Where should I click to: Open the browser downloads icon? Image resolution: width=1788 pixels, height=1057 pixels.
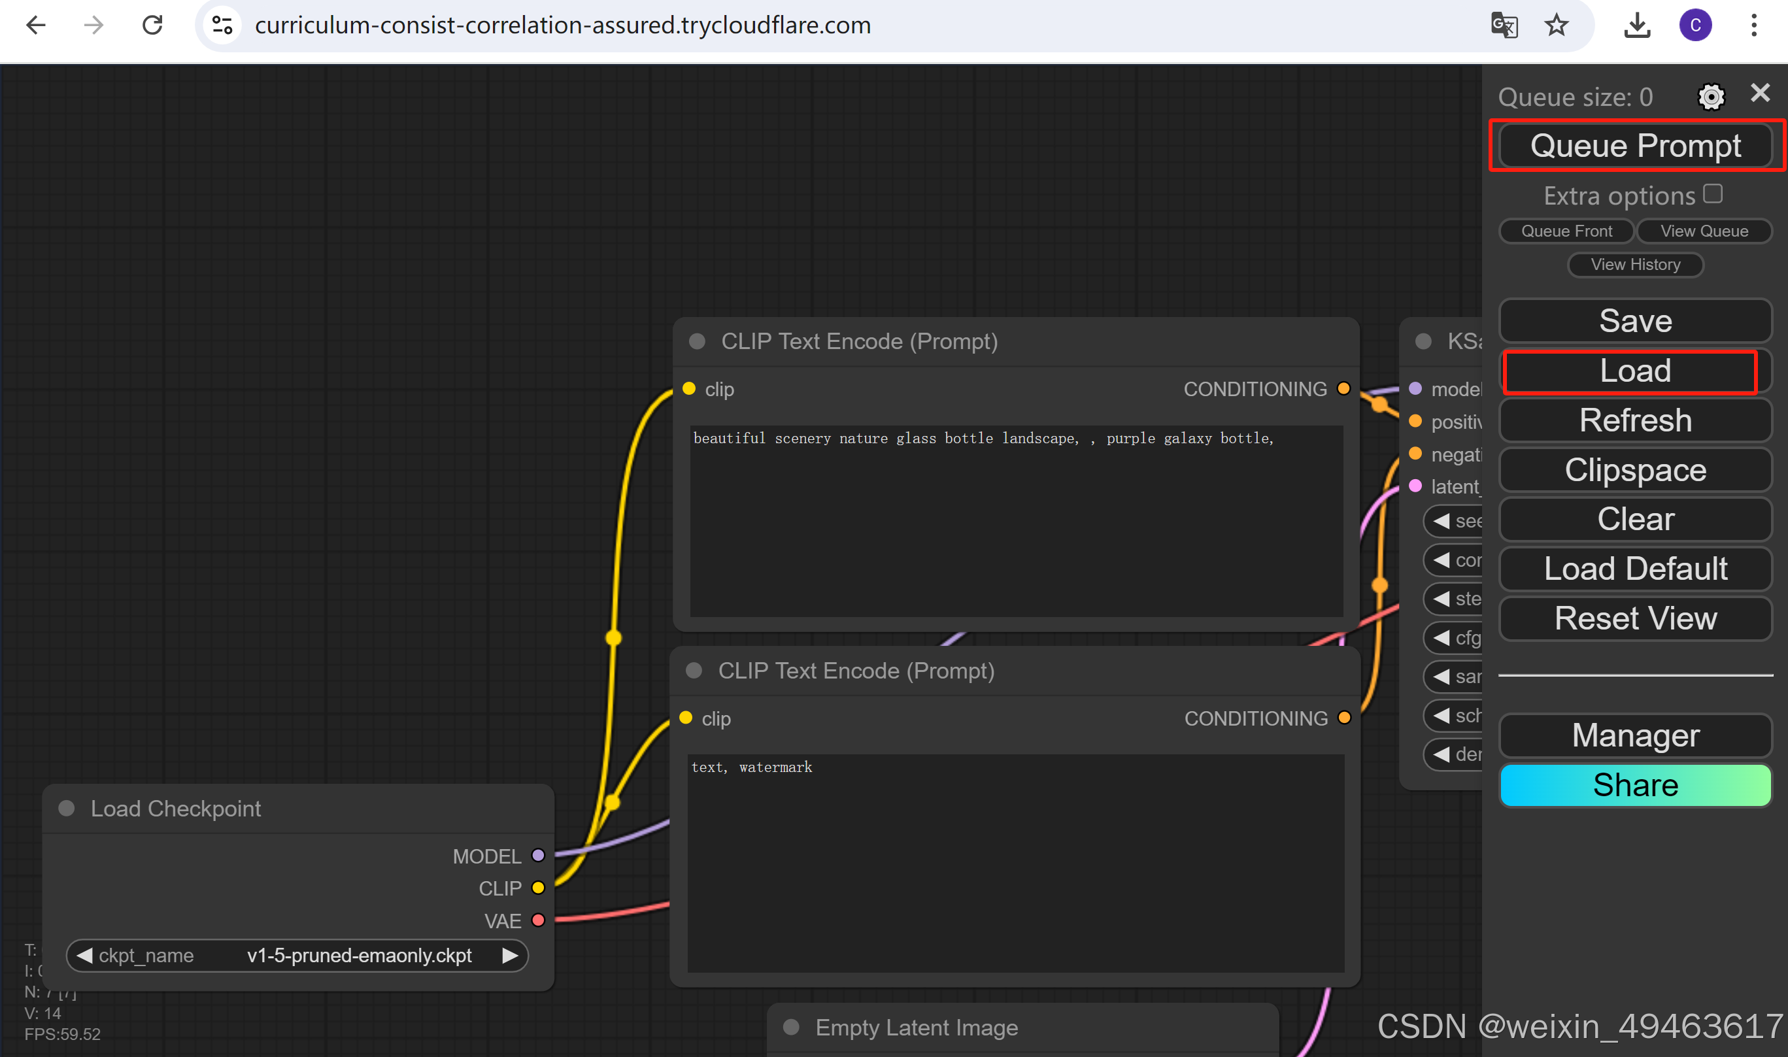point(1636,25)
